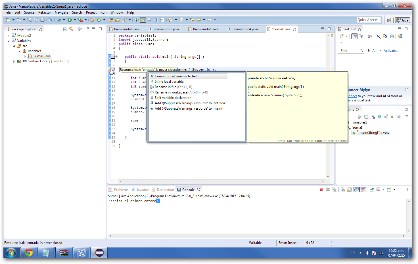The image size is (418, 264).
Task: Click the All link in Task List
Action: click(x=374, y=51)
